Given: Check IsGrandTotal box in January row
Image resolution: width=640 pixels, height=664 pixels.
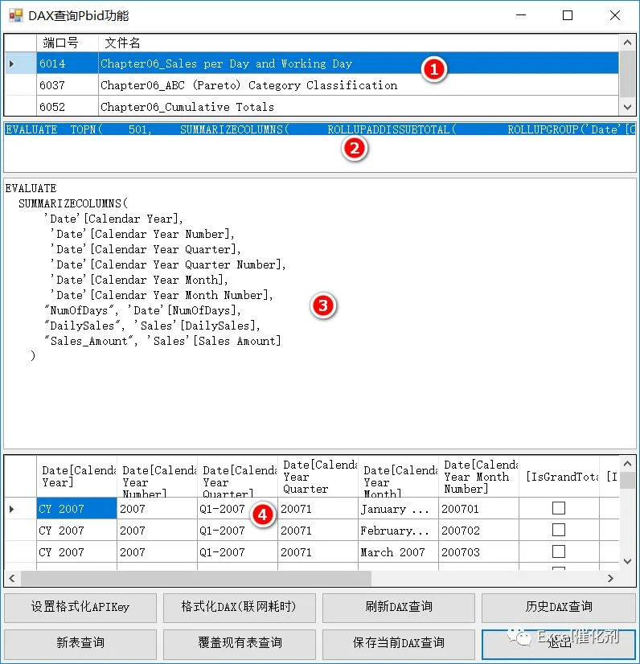Looking at the screenshot, I should coord(559,508).
